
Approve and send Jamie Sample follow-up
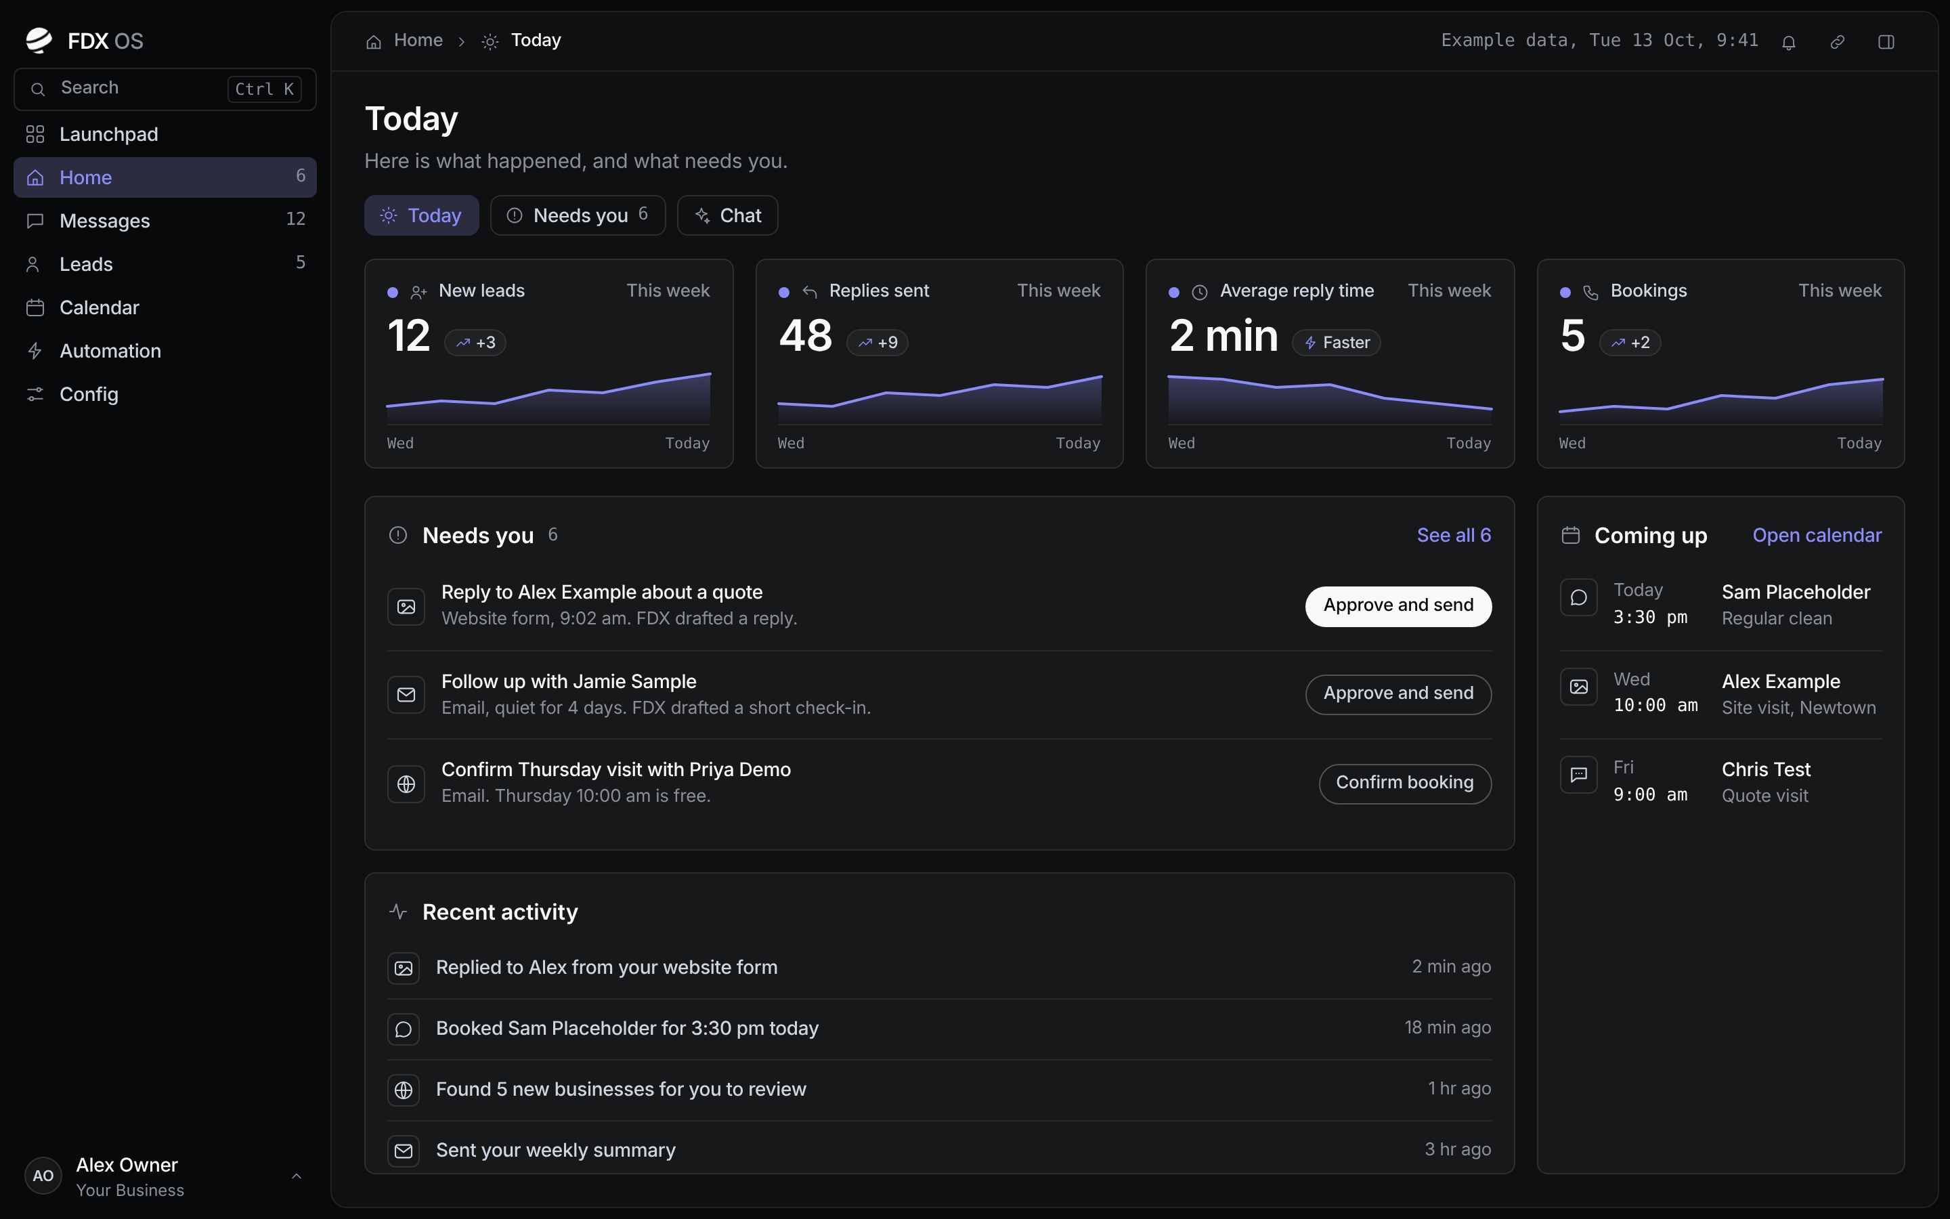(1398, 693)
